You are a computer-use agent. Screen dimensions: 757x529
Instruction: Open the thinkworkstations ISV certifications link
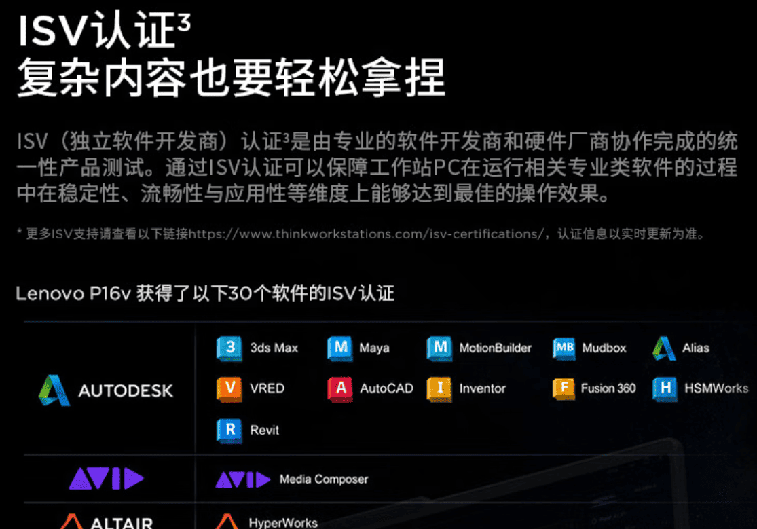[x=367, y=234]
